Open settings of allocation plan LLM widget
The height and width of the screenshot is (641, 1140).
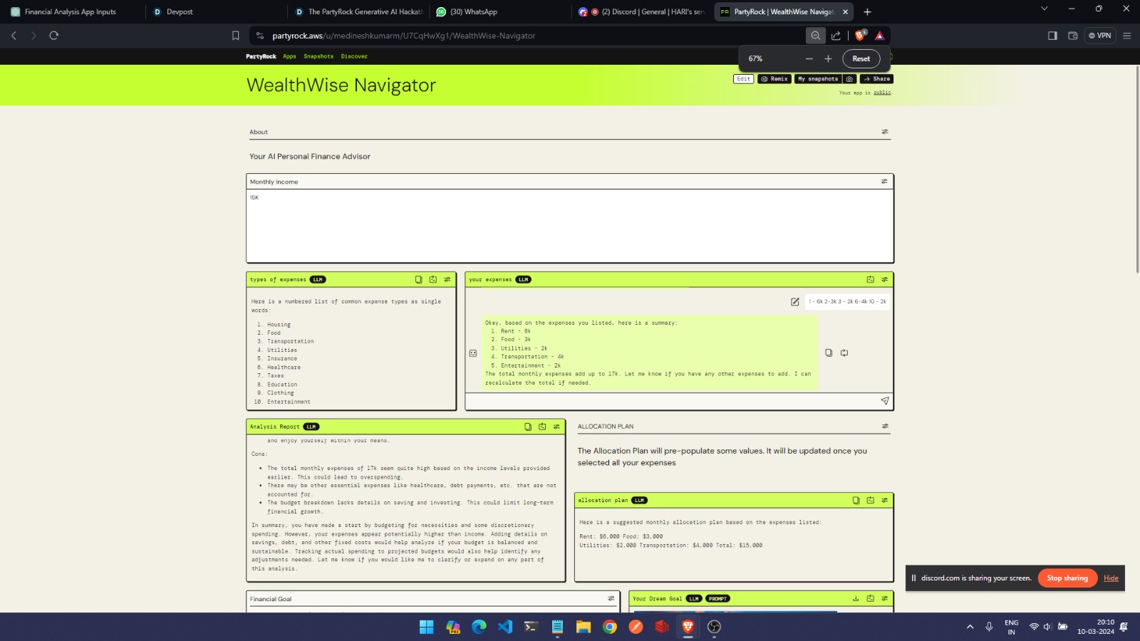pos(885,500)
